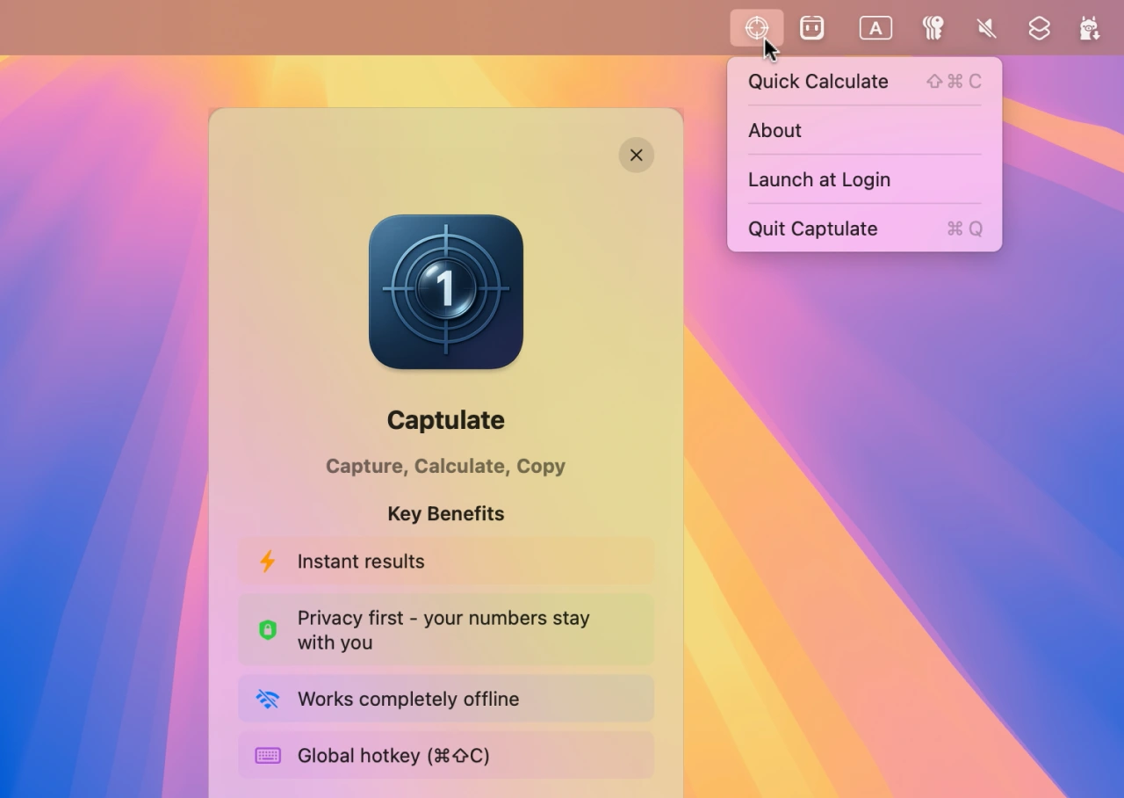Toggle Launch at Login
Image resolution: width=1124 pixels, height=798 pixels.
tap(818, 179)
